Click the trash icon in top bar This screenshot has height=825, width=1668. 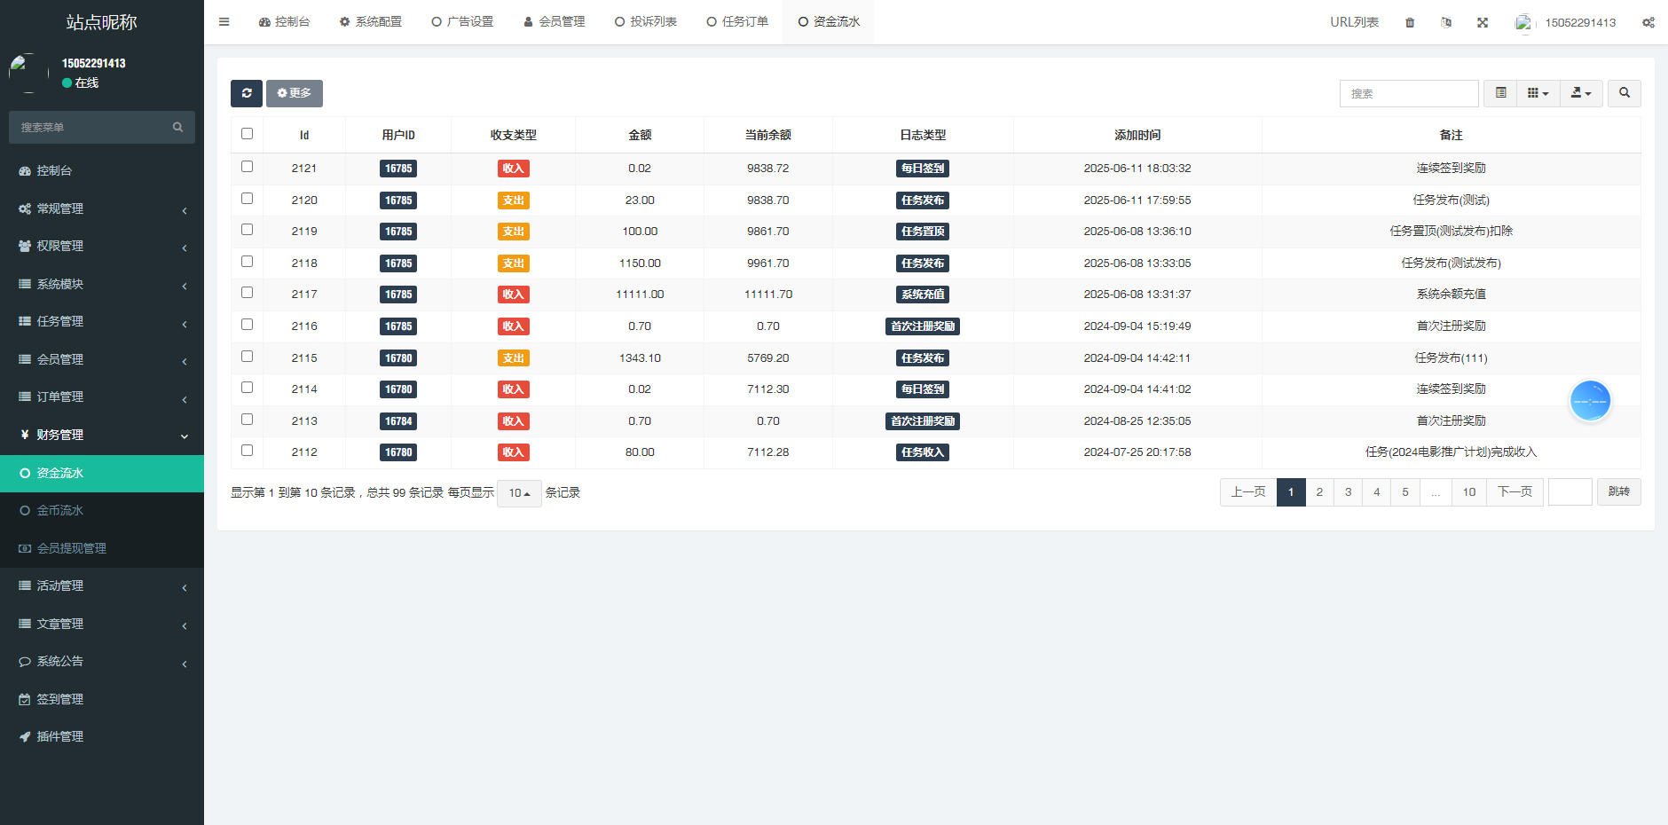pos(1410,22)
